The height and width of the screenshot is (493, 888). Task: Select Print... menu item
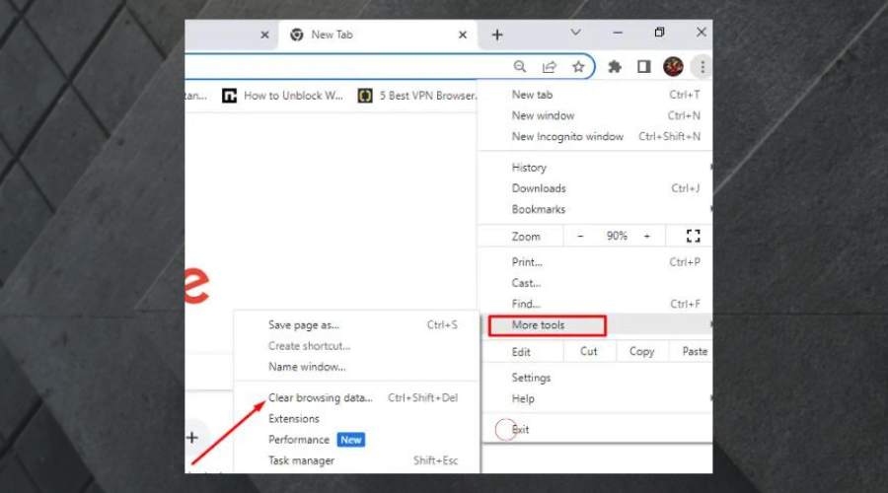coord(595,262)
